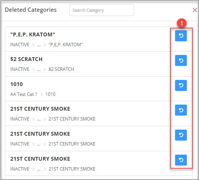Open the trailing 1010 breadcrumb link
Screen dimensions: 199x180
coord(51,94)
